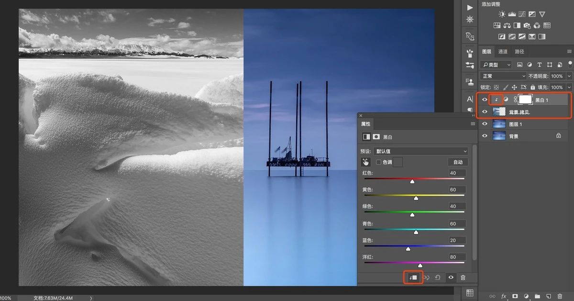Open the layer filter 类型 dropdown
Screen dimensions: 574x301
[496, 65]
